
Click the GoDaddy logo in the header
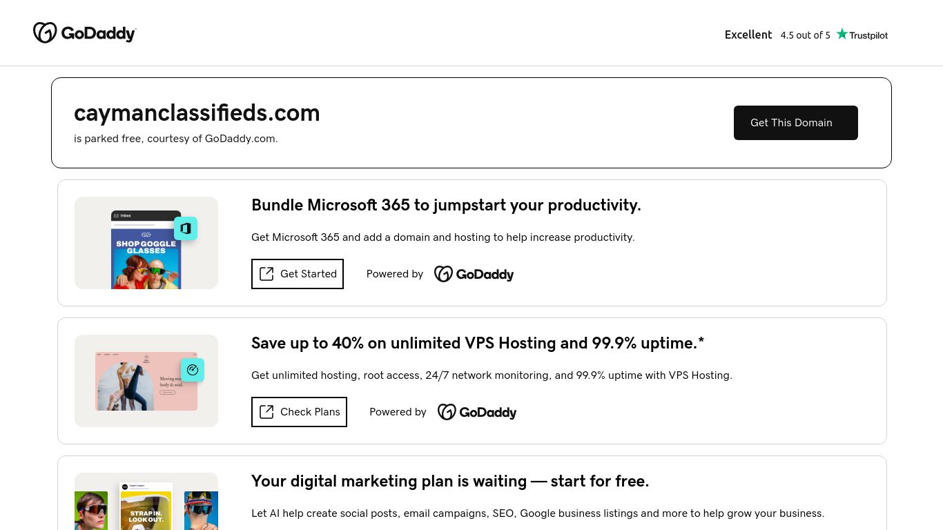click(84, 32)
